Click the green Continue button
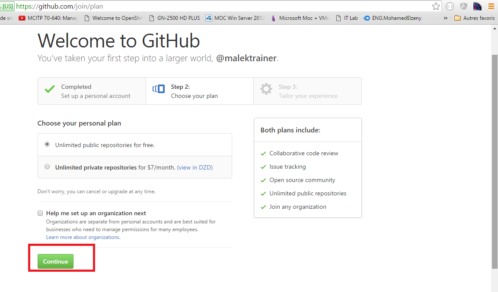The width and height of the screenshot is (498, 292). point(56,261)
